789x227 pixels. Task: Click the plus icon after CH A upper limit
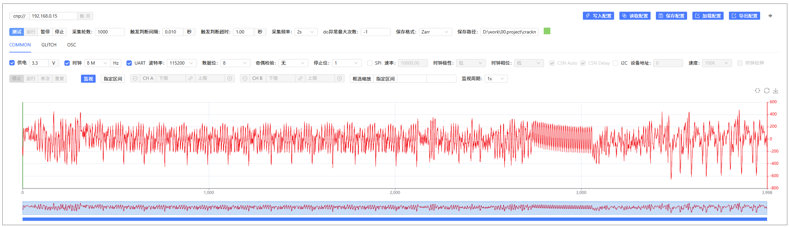pos(230,79)
